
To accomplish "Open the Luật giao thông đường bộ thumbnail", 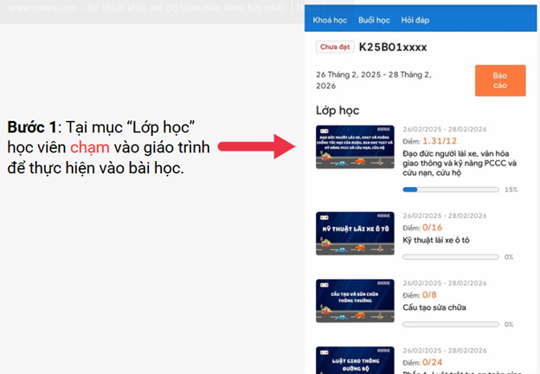I will tap(354, 359).
